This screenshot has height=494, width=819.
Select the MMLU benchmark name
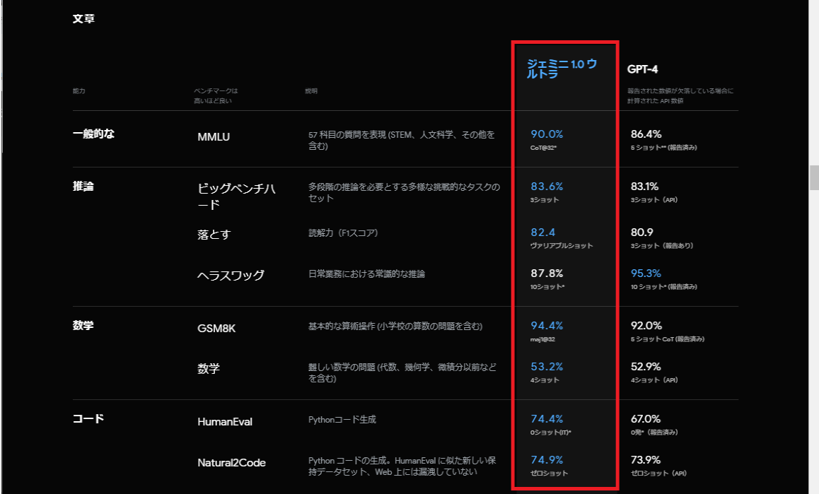tap(214, 137)
